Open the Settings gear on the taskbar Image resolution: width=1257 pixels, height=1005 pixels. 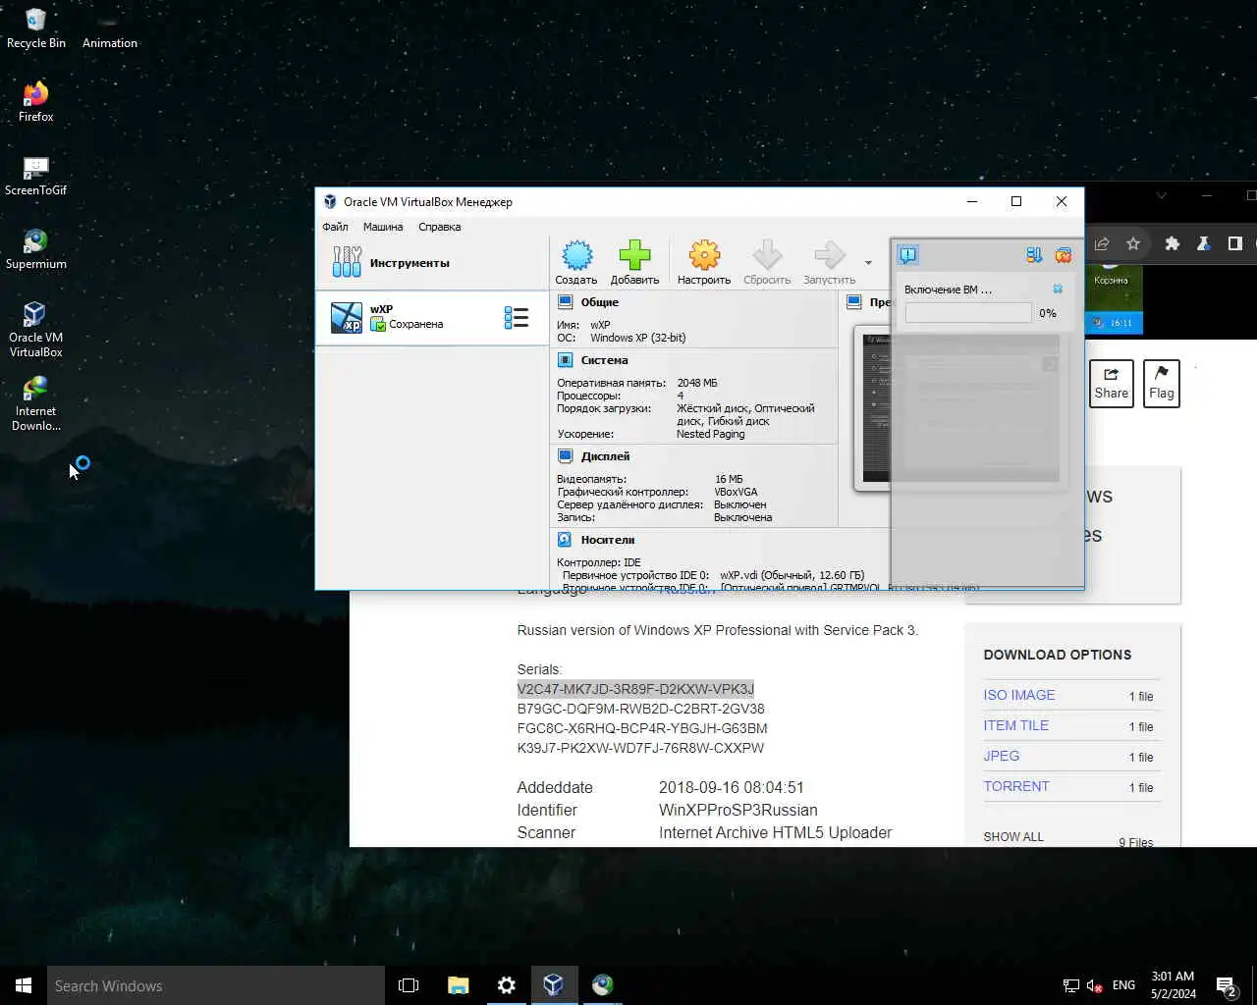(506, 985)
